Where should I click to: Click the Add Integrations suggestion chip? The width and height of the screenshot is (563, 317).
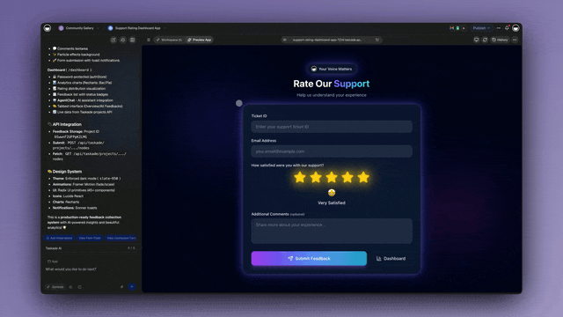(59, 238)
